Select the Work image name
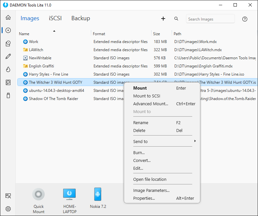This screenshot has height=216, width=258. coord(34,42)
